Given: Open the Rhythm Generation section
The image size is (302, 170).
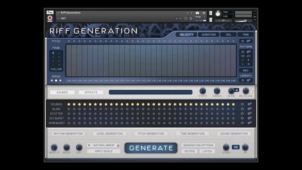Looking at the screenshot, I should click(68, 134).
